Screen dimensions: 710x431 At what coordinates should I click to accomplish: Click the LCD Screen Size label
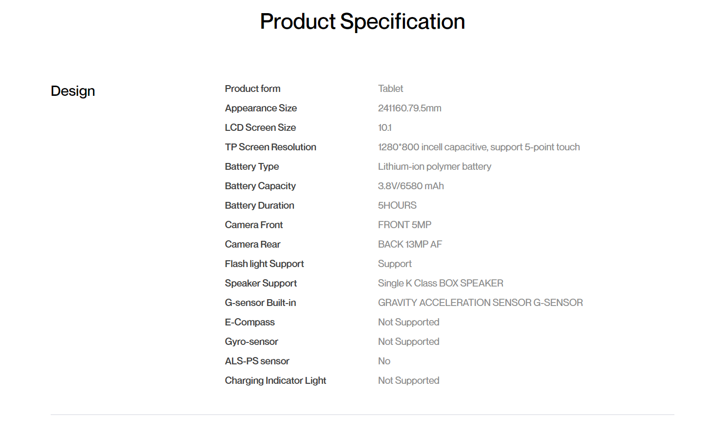coord(260,127)
